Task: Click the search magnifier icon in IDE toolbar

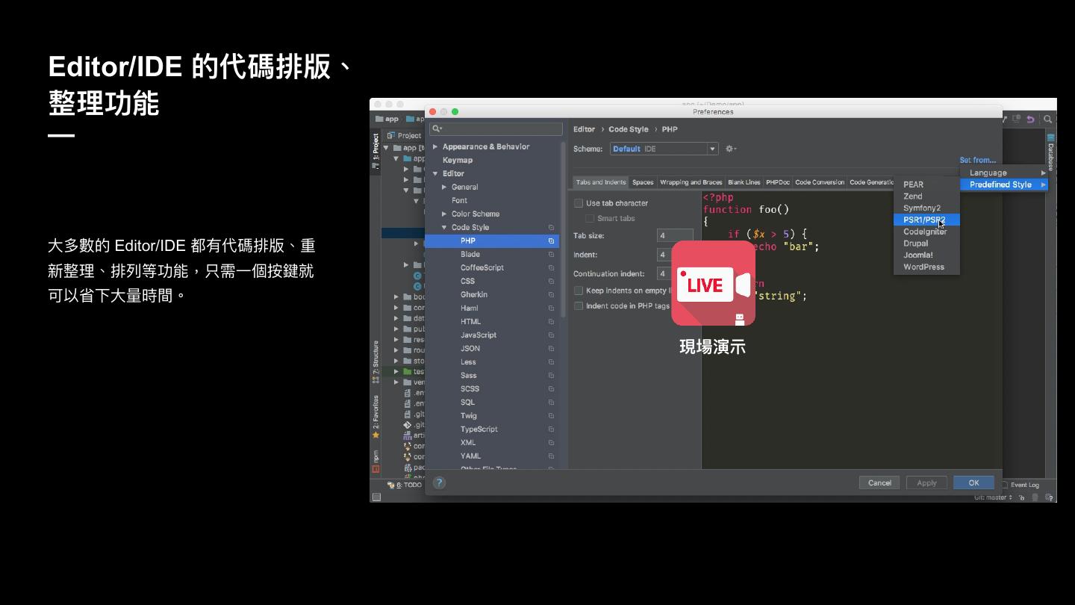Action: (x=1047, y=120)
